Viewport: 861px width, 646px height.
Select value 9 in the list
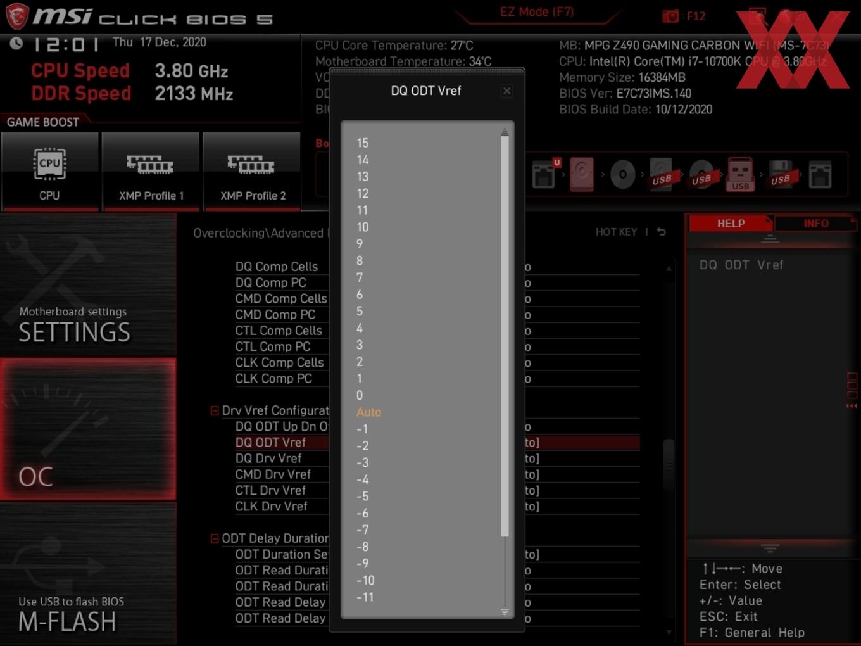point(360,244)
